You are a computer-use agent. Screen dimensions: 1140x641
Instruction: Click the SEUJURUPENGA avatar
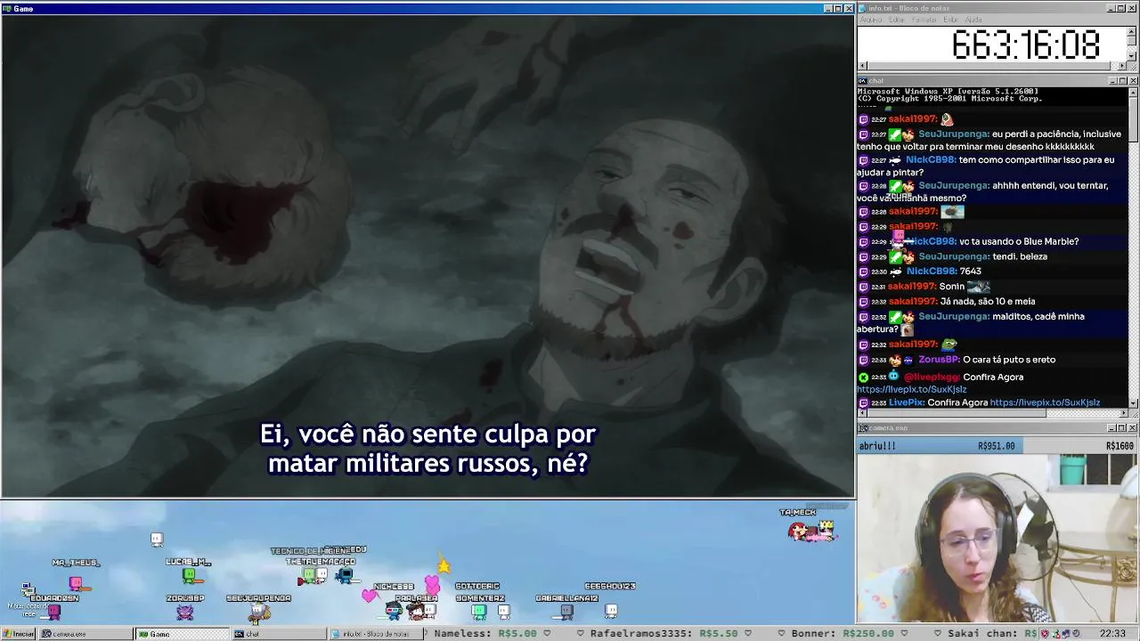point(258,613)
